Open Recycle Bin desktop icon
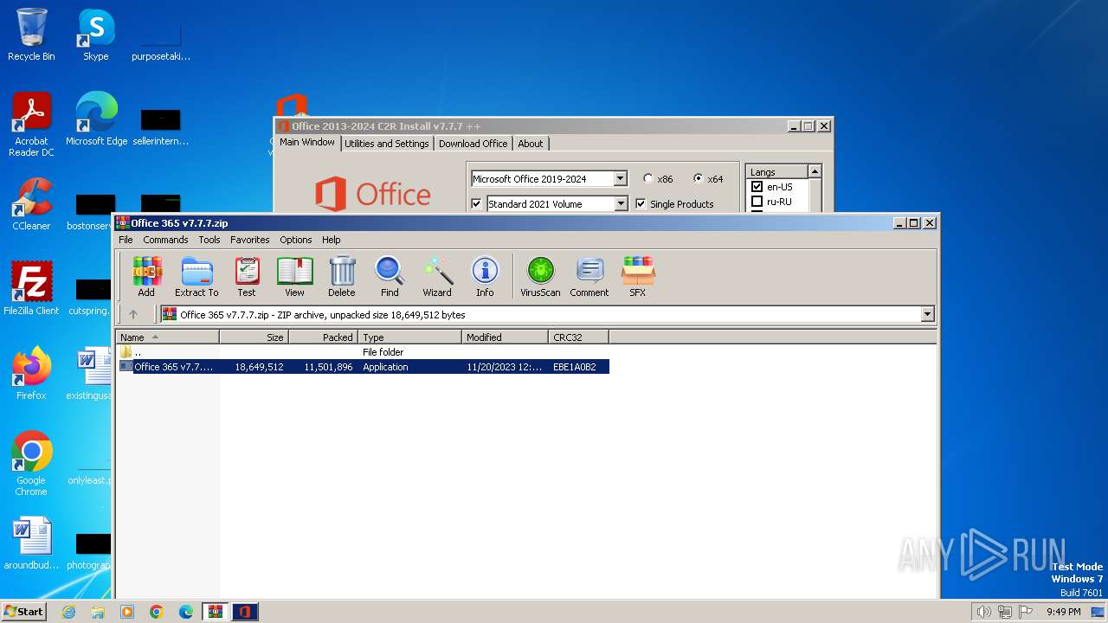This screenshot has width=1108, height=623. (31, 35)
